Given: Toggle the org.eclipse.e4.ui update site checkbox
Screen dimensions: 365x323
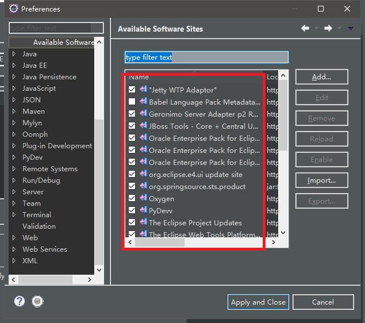Looking at the screenshot, I should tap(132, 174).
